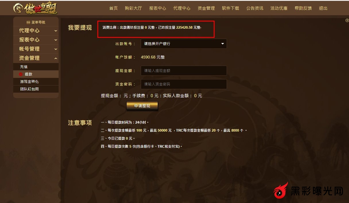Open 团队红包雨 in the sidebar
Image resolution: width=349 pixels, height=203 pixels.
pyautogui.click(x=36, y=89)
